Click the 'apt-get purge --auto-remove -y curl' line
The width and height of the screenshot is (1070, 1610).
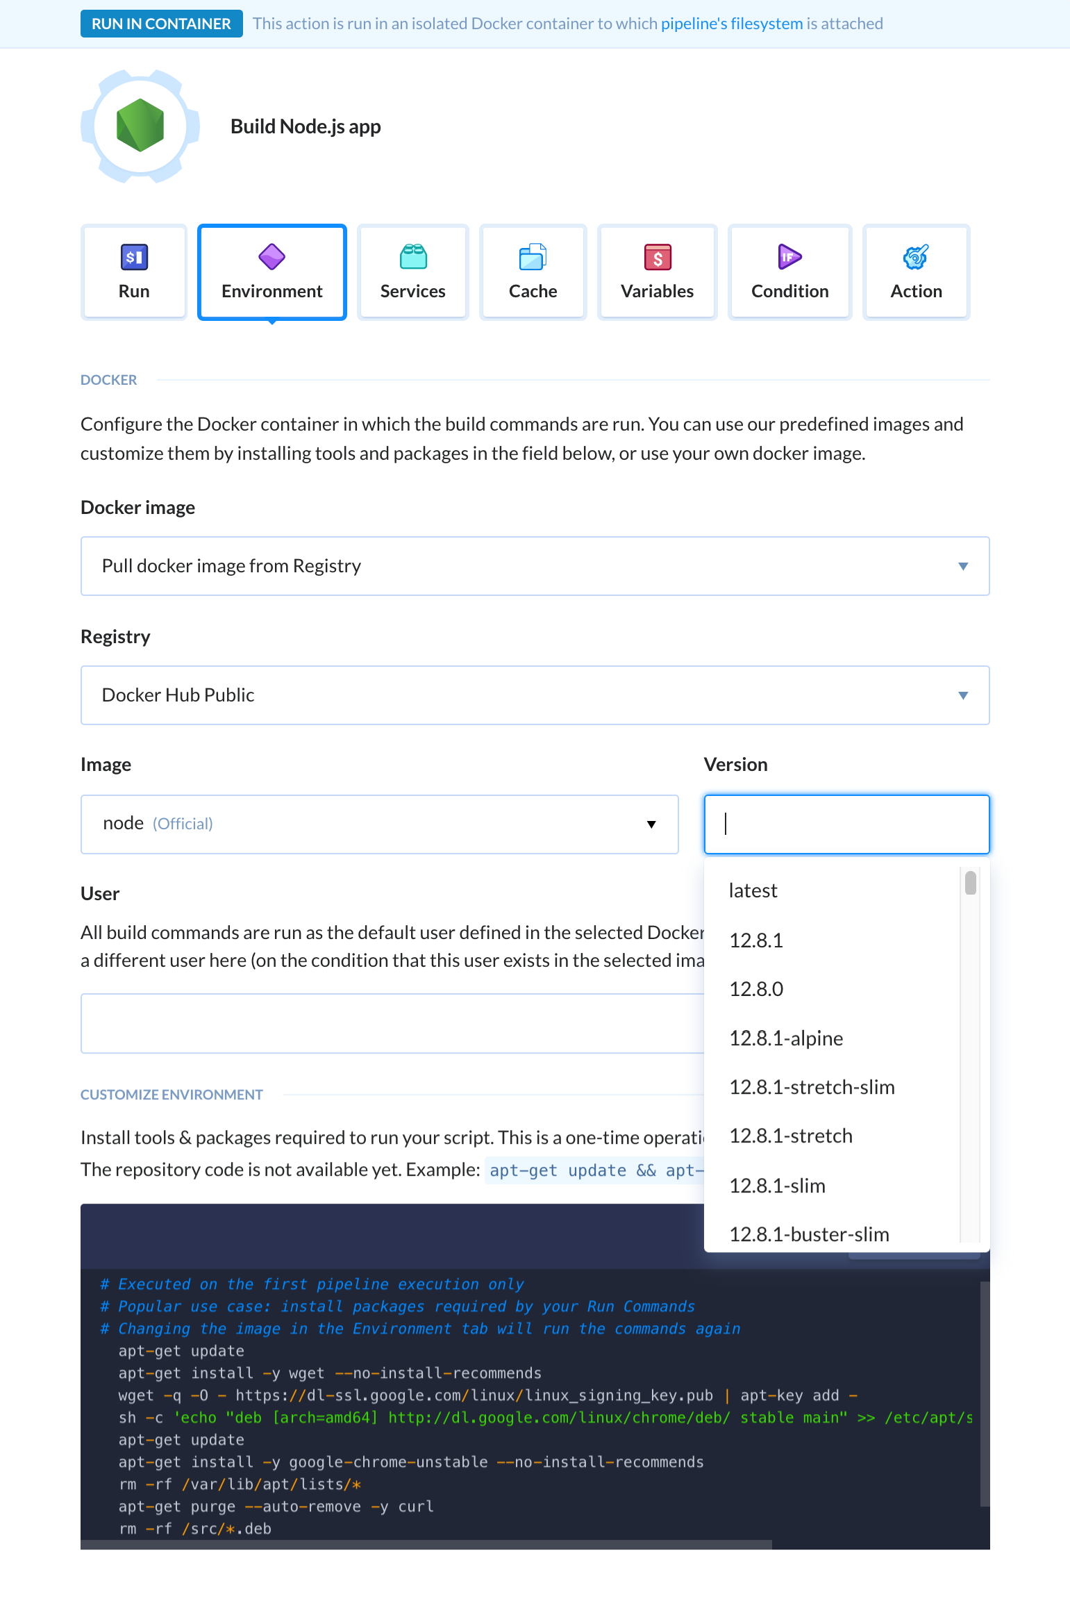point(276,1507)
